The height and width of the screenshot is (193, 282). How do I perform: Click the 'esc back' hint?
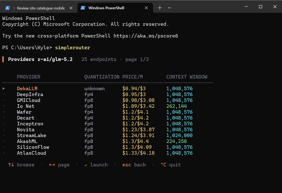(134, 165)
